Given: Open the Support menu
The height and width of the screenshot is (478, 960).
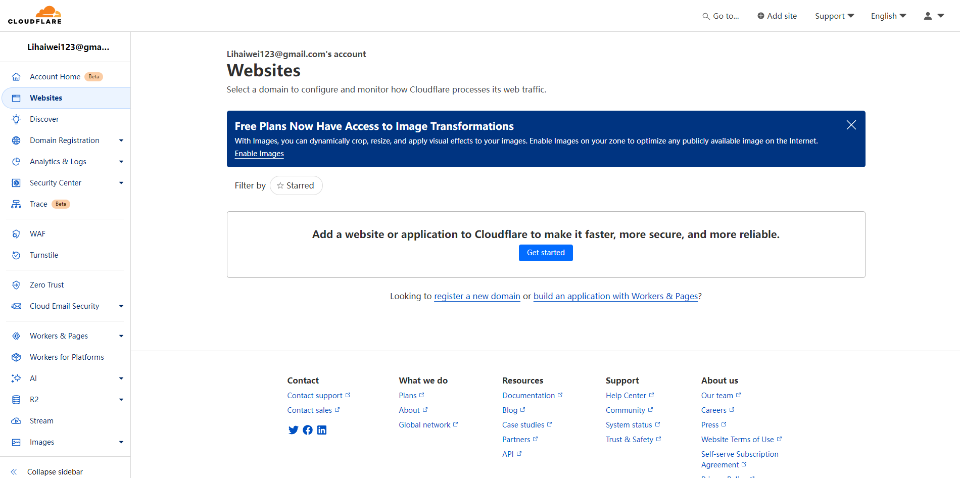Looking at the screenshot, I should (834, 16).
